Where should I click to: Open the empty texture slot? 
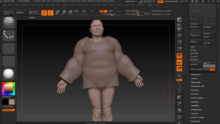click(x=9, y=61)
